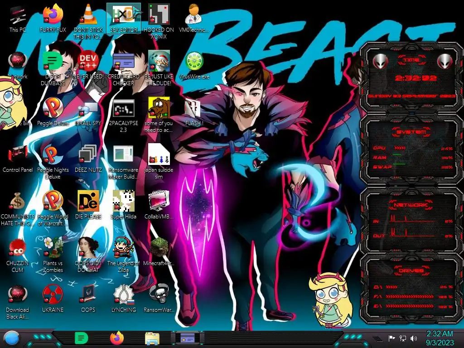Open the taskbar clock showing 2:32 AM
Image resolution: width=464 pixels, height=348 pixels.
click(440, 338)
